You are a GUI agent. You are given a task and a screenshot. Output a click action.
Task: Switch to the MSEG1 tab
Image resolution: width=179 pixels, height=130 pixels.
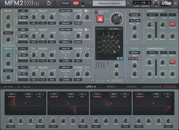[111, 87]
